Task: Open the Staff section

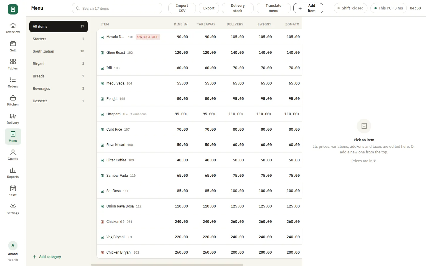Action: (x=13, y=191)
